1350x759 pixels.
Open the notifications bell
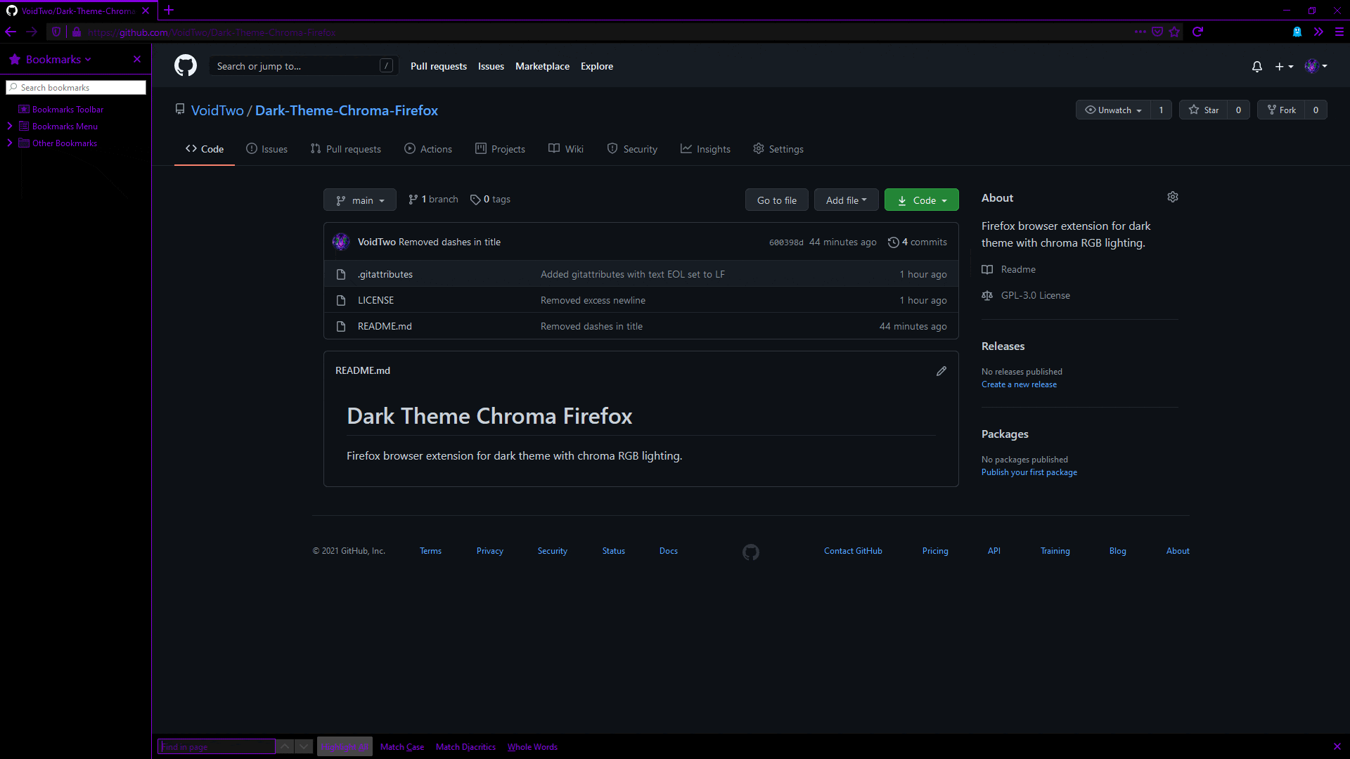coord(1257,67)
